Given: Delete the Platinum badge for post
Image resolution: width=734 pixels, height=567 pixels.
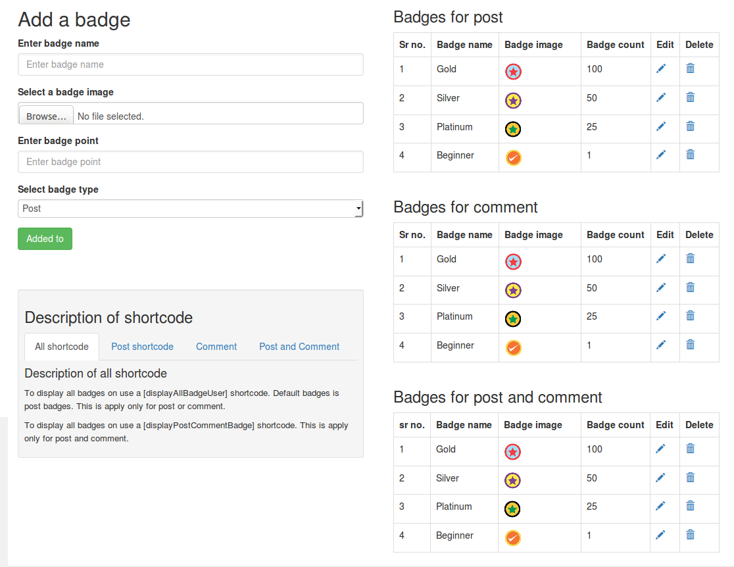Looking at the screenshot, I should (x=690, y=126).
